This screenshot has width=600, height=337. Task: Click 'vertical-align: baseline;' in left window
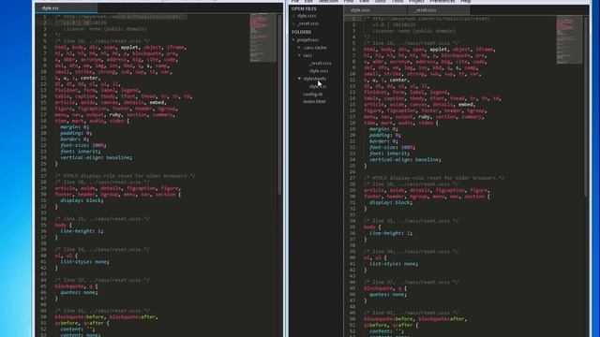[x=97, y=157]
